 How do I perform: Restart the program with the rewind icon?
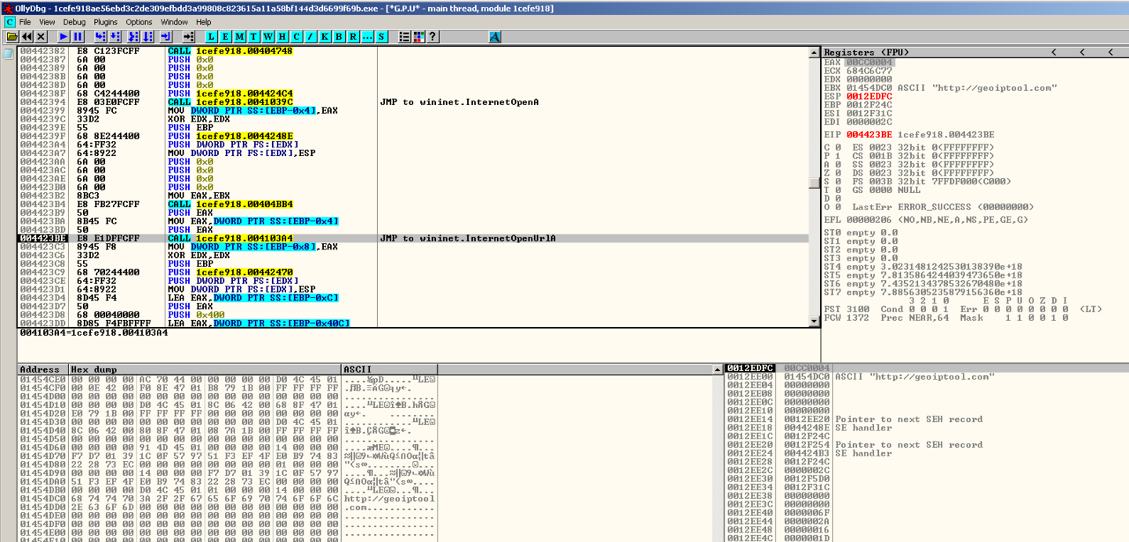point(27,37)
